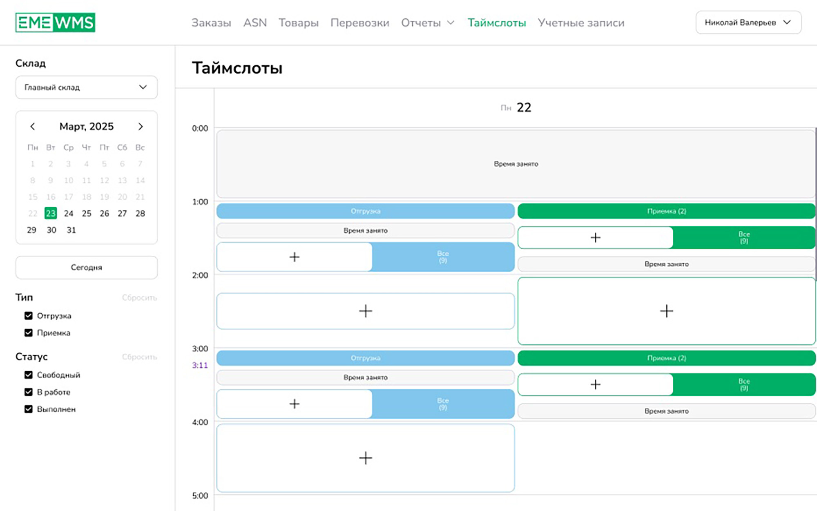Go to previous month in calendar

pyautogui.click(x=33, y=127)
